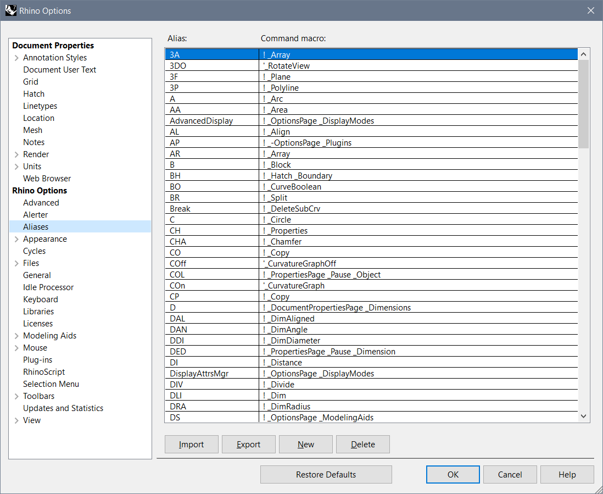Click the Cancel button
Image resolution: width=603 pixels, height=494 pixels.
click(510, 474)
